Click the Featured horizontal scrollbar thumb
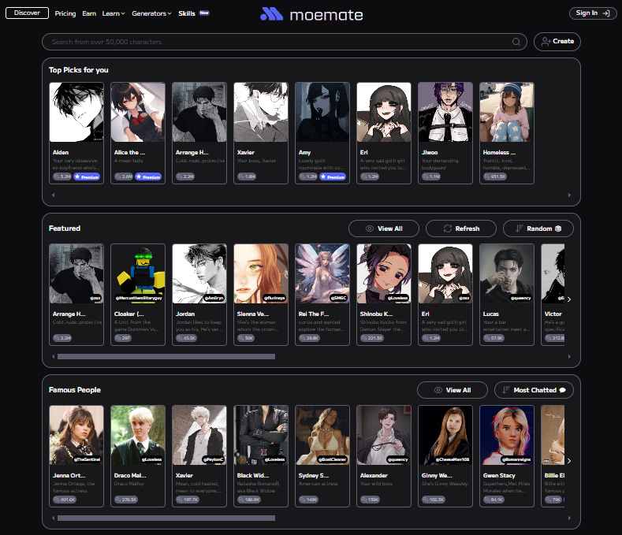Viewport: 622px width, 535px height. [166, 356]
